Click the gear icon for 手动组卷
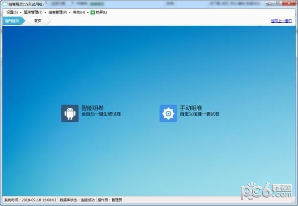 [168, 113]
